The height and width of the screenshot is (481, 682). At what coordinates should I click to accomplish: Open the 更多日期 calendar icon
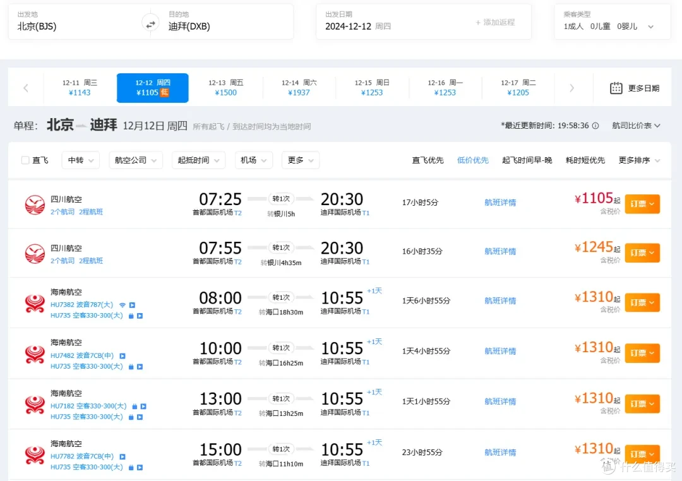tap(616, 88)
